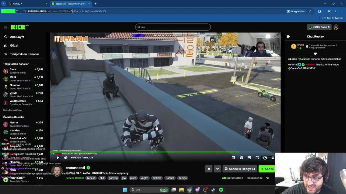Open Discord from the taskbar

point(197,190)
